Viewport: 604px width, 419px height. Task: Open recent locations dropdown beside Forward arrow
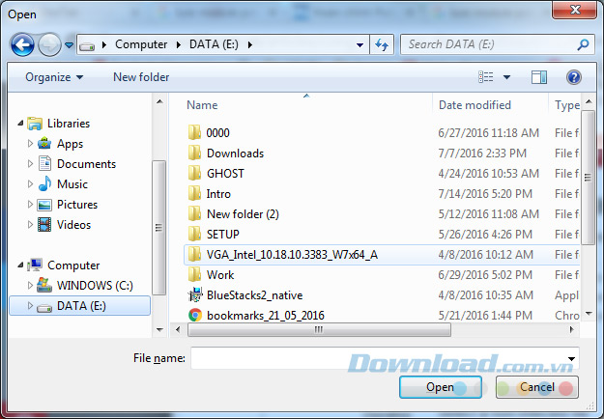[69, 45]
